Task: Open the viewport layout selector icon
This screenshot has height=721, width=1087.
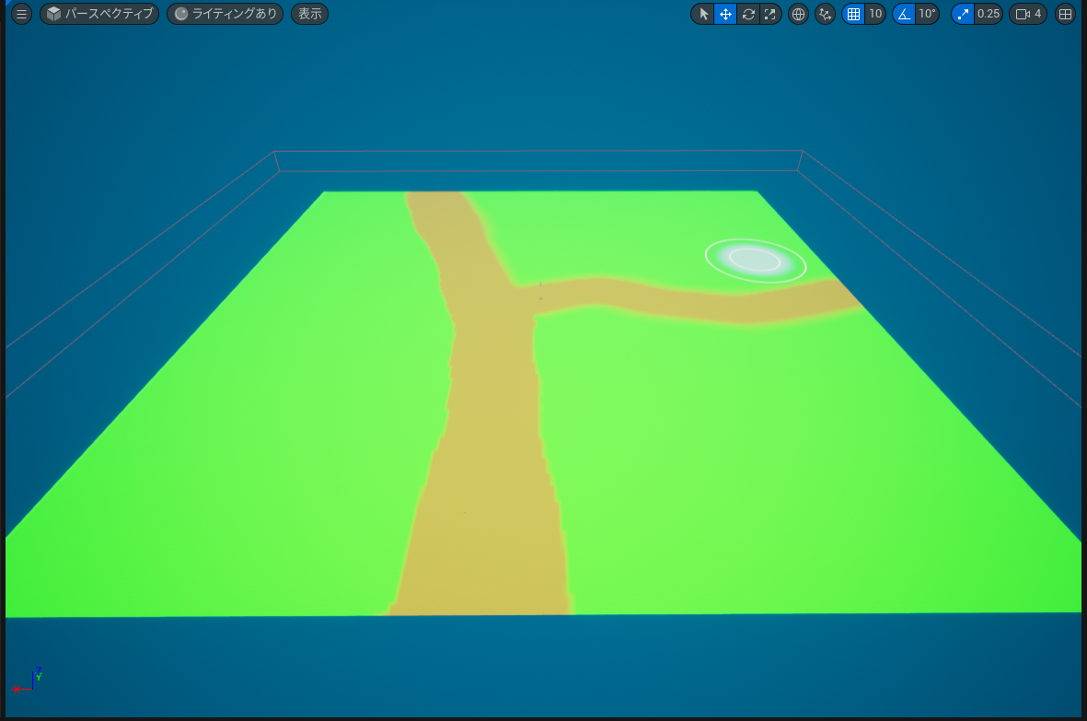Action: 1065,14
